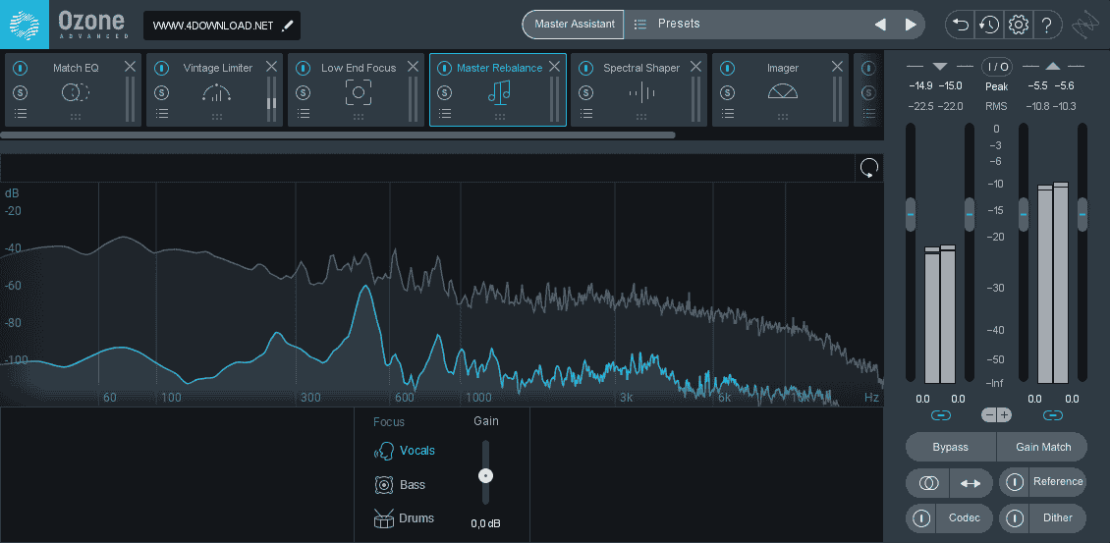This screenshot has height=543, width=1110.
Task: Select the Low End Focus module icon
Action: [359, 92]
